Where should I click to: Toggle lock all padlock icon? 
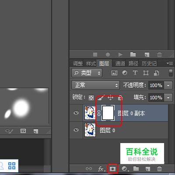pyautogui.click(x=120, y=98)
